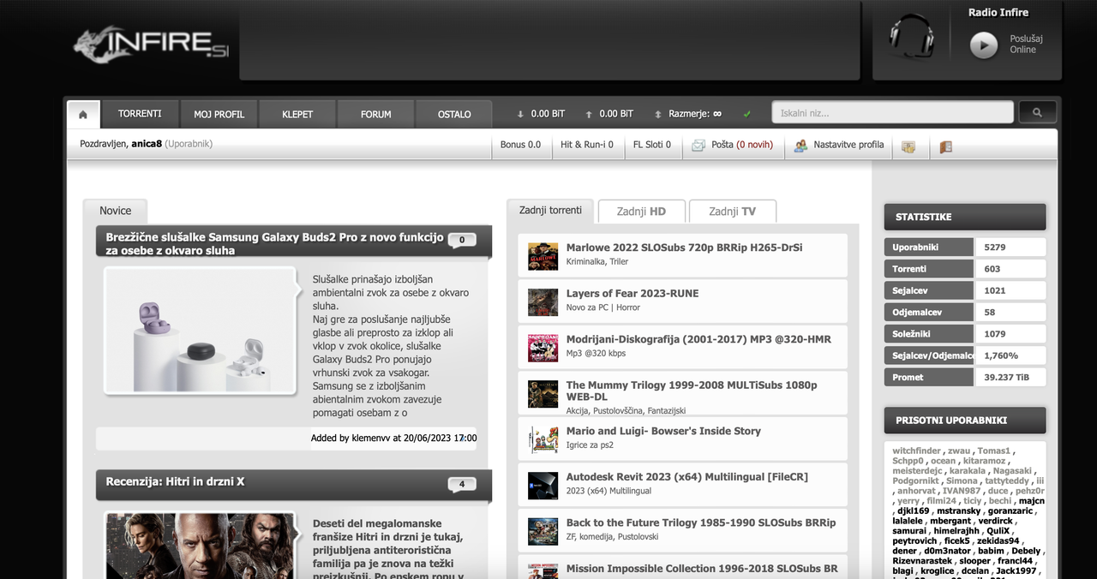This screenshot has height=579, width=1097.
Task: Click The Mummy Trilogy poster thumbnail
Action: coord(543,394)
